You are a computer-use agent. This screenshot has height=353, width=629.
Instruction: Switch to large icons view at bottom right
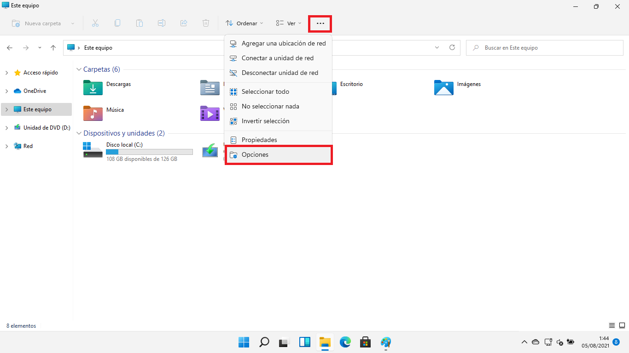(622, 325)
